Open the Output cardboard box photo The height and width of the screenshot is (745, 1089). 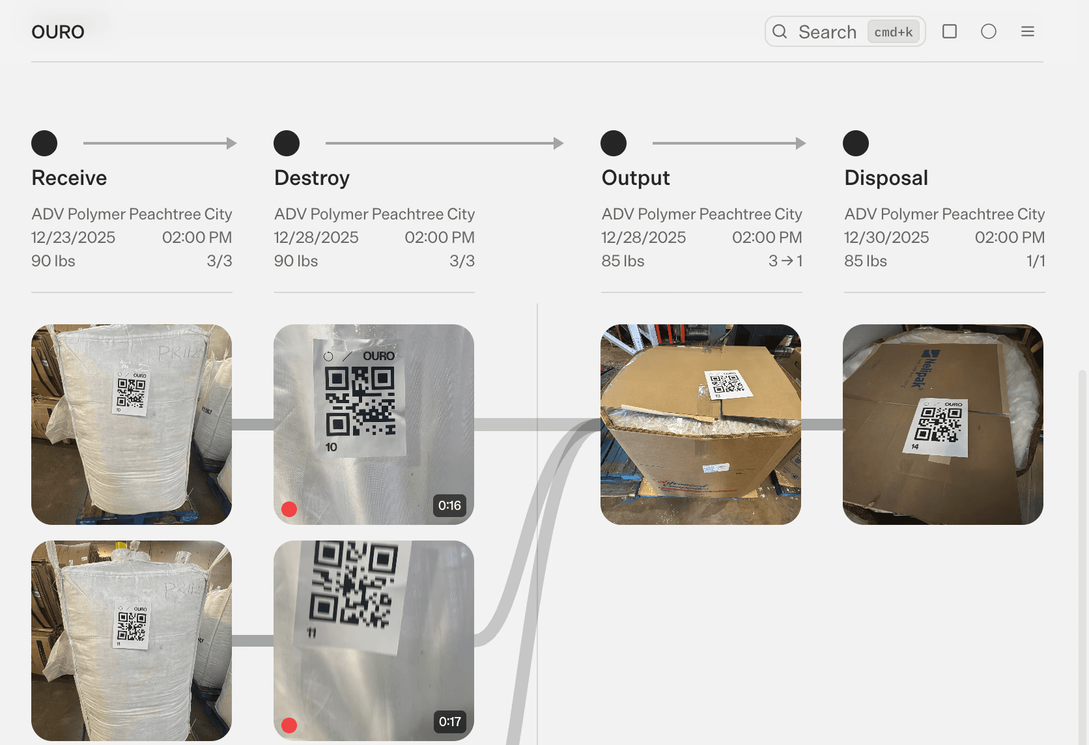point(701,425)
